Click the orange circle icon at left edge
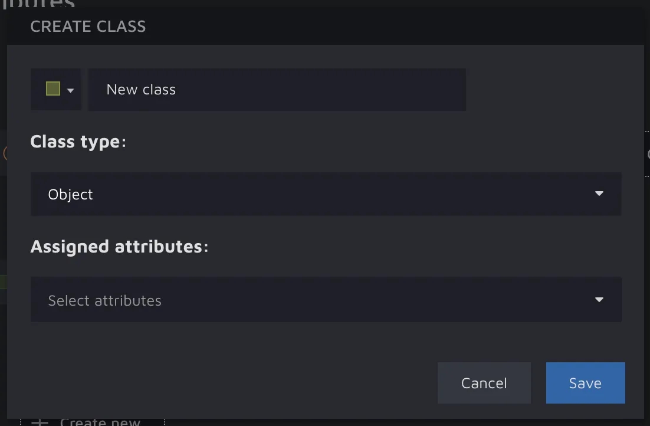650x426 pixels. point(5,154)
